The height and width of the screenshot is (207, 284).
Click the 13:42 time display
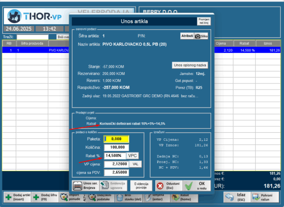(x=49, y=29)
